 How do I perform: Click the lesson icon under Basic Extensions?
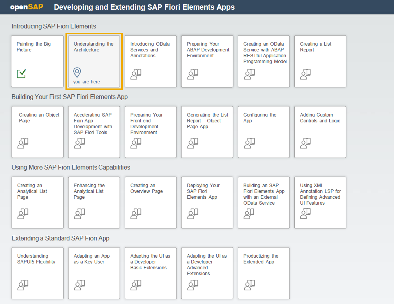(x=136, y=285)
